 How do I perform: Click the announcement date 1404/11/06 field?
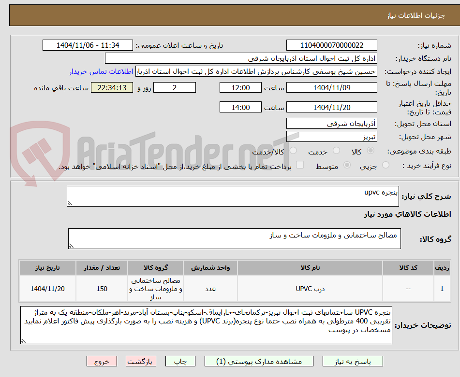click(x=88, y=45)
